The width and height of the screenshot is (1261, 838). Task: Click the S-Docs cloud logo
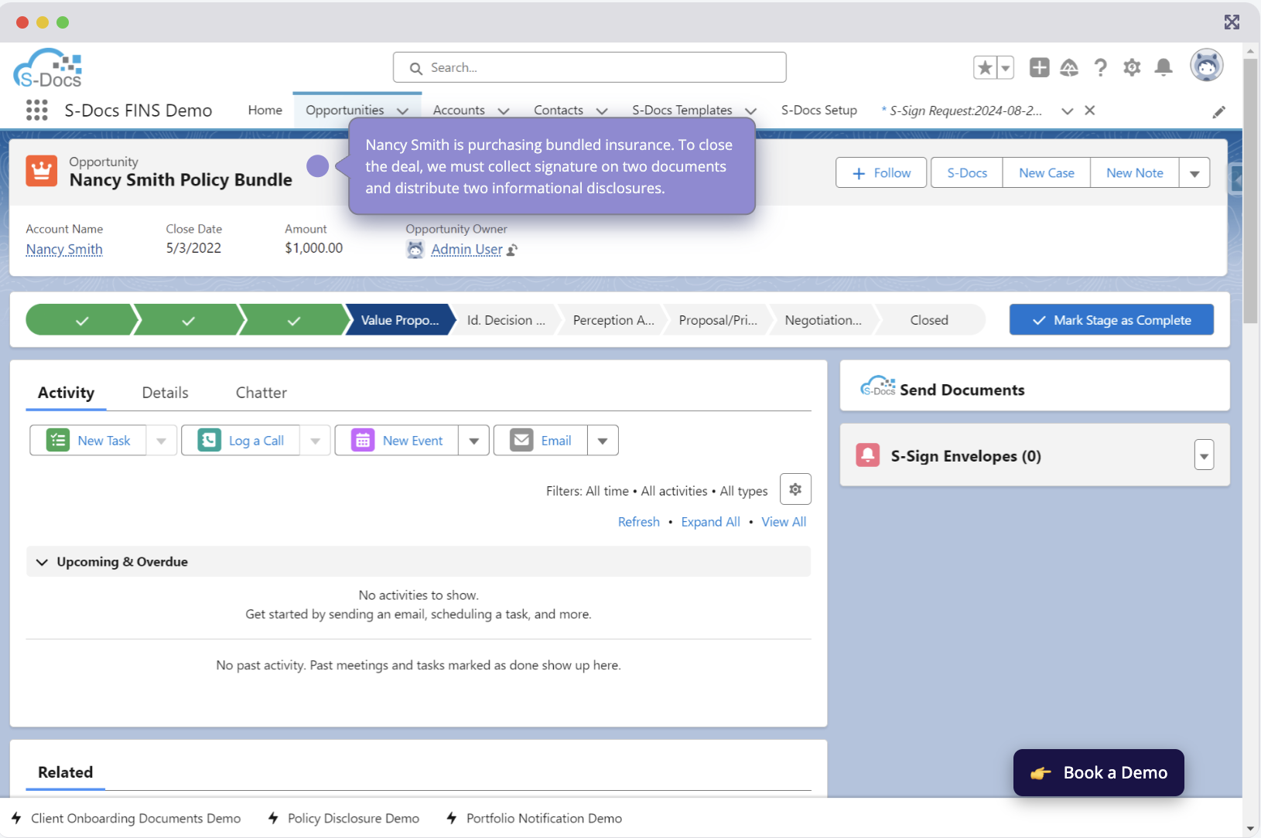click(47, 68)
